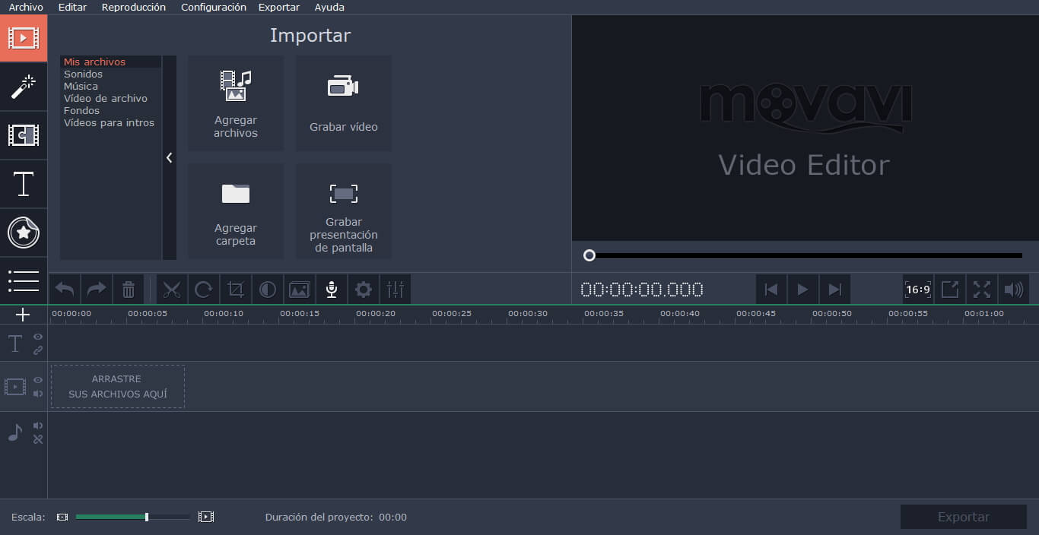Screen dimensions: 1039x535
Task: Switch preview to full screen
Action: click(x=982, y=290)
